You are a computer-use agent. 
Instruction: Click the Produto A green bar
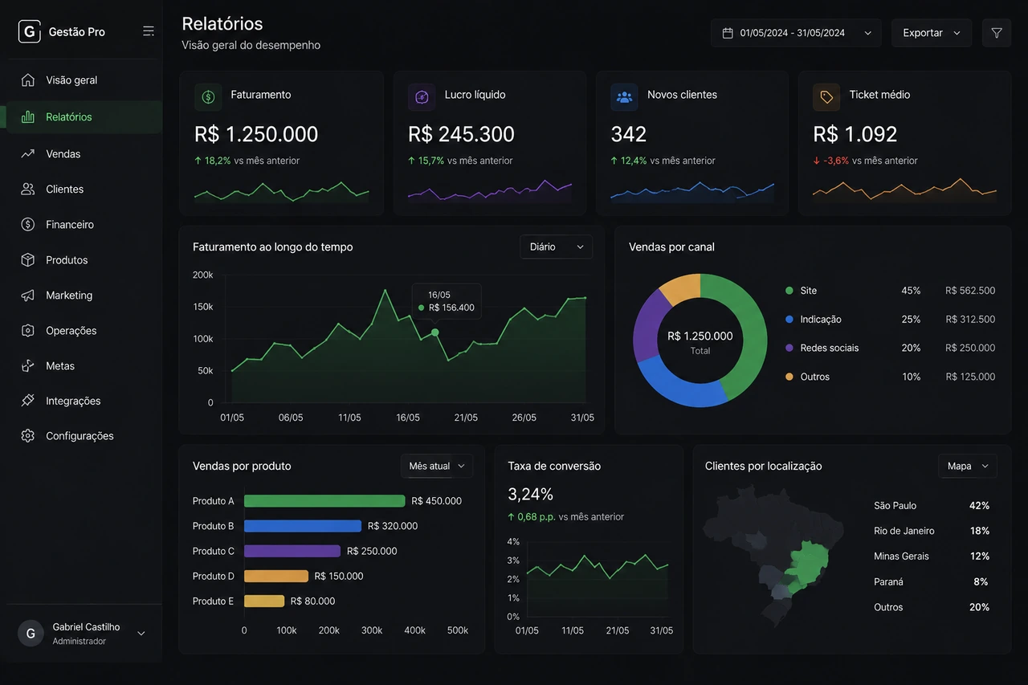click(324, 500)
